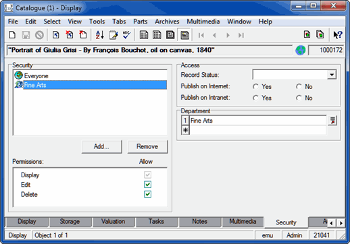Switch to the Tasks tab
This screenshot has width=350, height=244.
click(156, 222)
